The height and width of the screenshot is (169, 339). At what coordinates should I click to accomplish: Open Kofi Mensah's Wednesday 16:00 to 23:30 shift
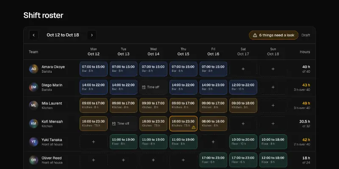tap(153, 123)
